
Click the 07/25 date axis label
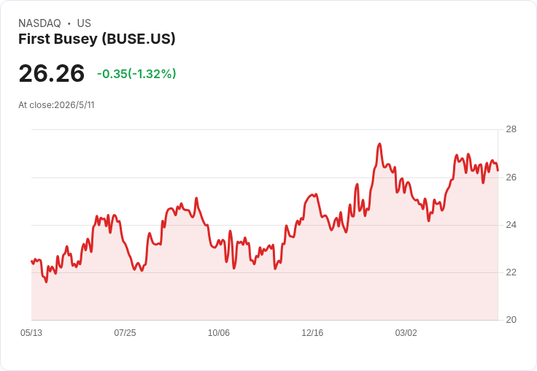125,332
